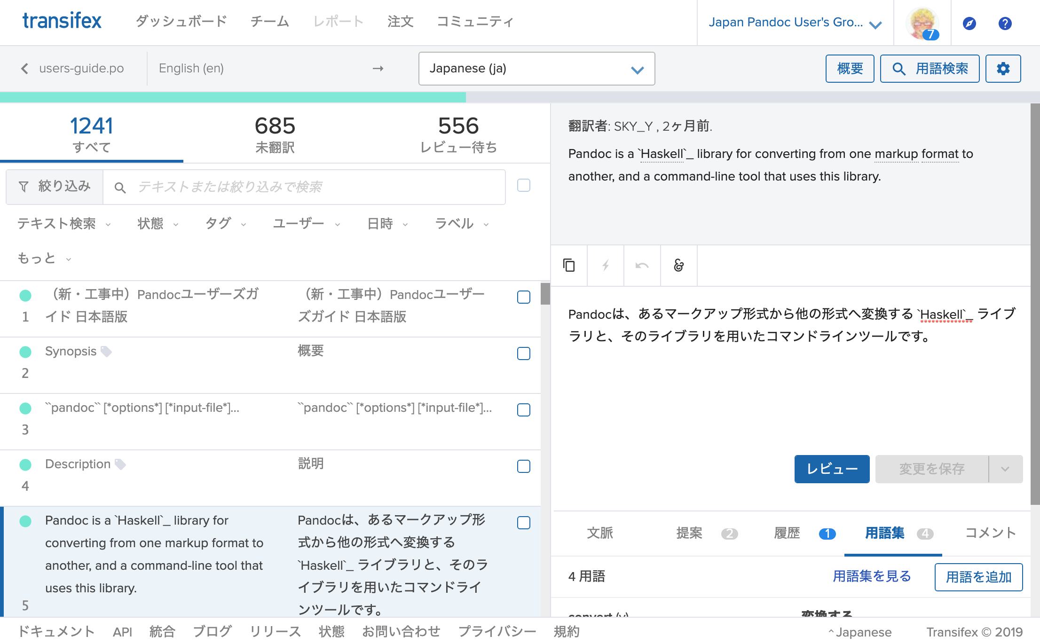
Task: Switch to the 提案 tab
Action: pos(707,533)
